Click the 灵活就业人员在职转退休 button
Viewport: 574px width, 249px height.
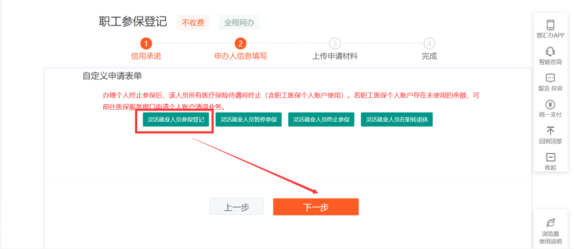pyautogui.click(x=397, y=120)
